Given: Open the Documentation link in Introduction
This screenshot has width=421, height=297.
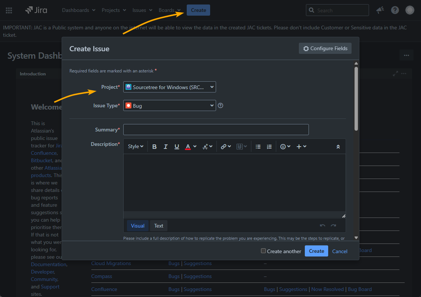Looking at the screenshot, I should click(x=49, y=264).
